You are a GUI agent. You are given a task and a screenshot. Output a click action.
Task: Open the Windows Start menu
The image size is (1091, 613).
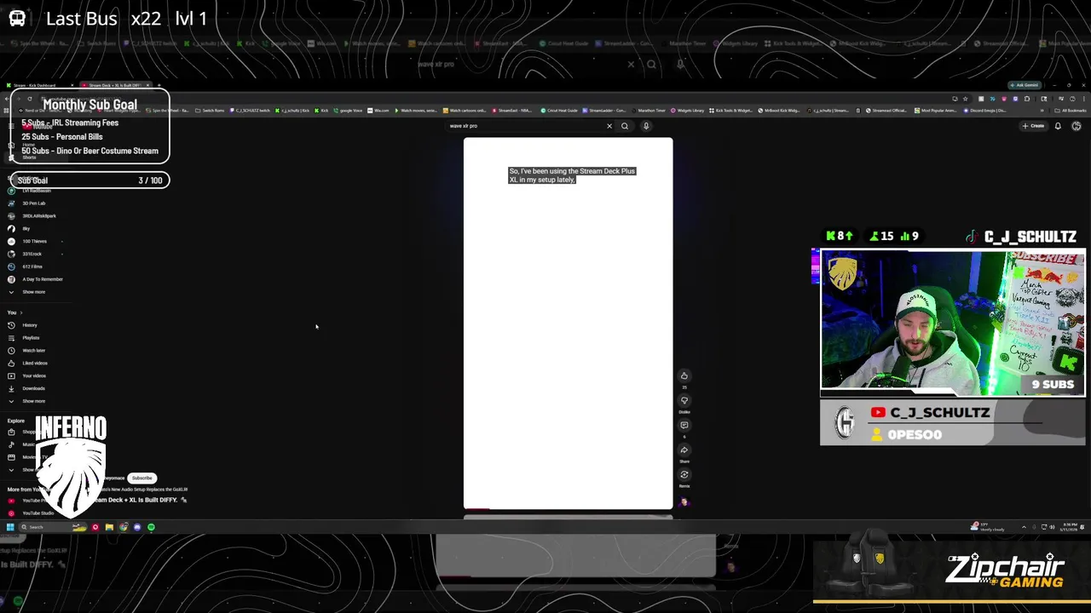(x=10, y=527)
